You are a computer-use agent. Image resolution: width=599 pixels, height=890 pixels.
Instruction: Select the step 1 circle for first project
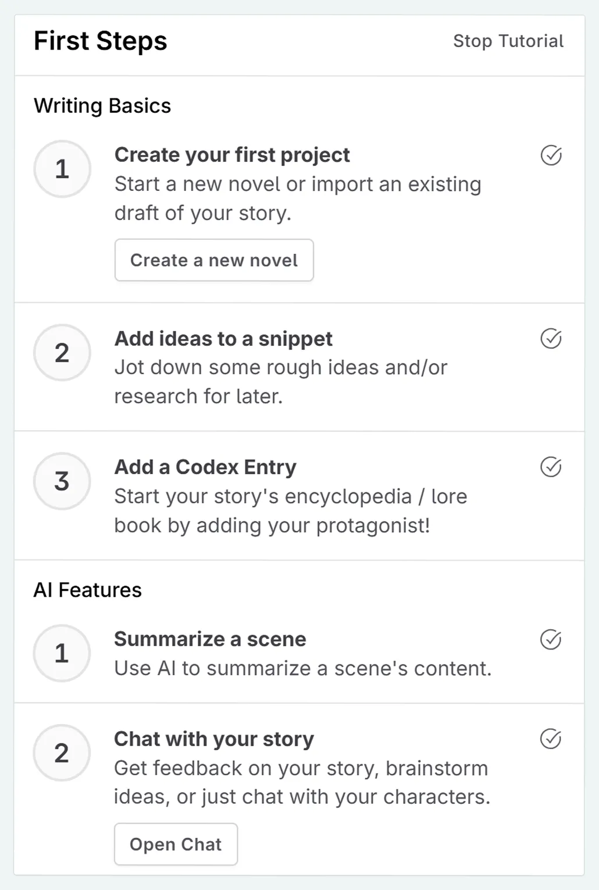click(x=62, y=169)
